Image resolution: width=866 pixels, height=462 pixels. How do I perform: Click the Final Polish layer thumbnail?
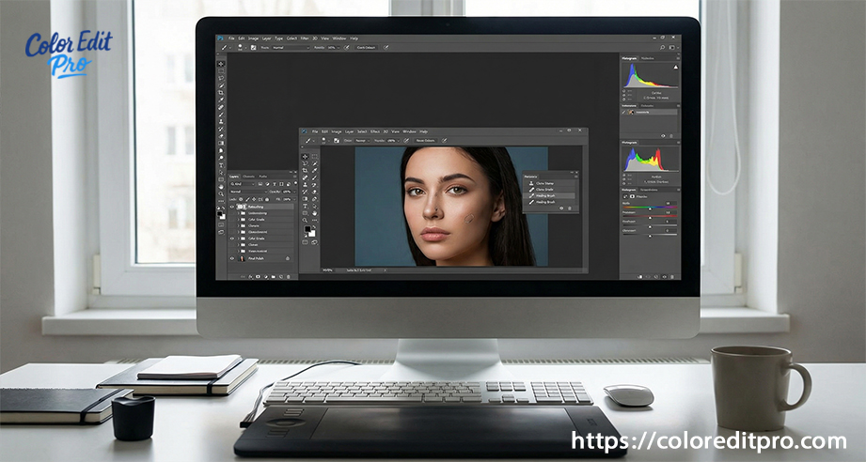pyautogui.click(x=242, y=258)
